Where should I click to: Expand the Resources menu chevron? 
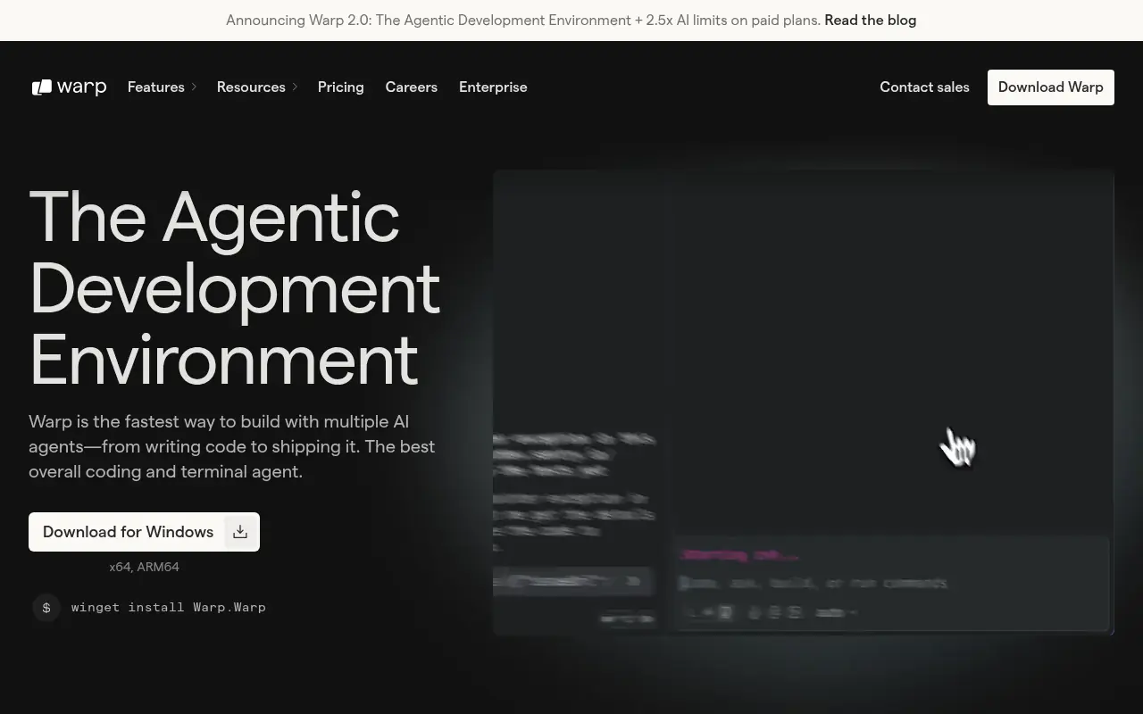click(x=295, y=87)
